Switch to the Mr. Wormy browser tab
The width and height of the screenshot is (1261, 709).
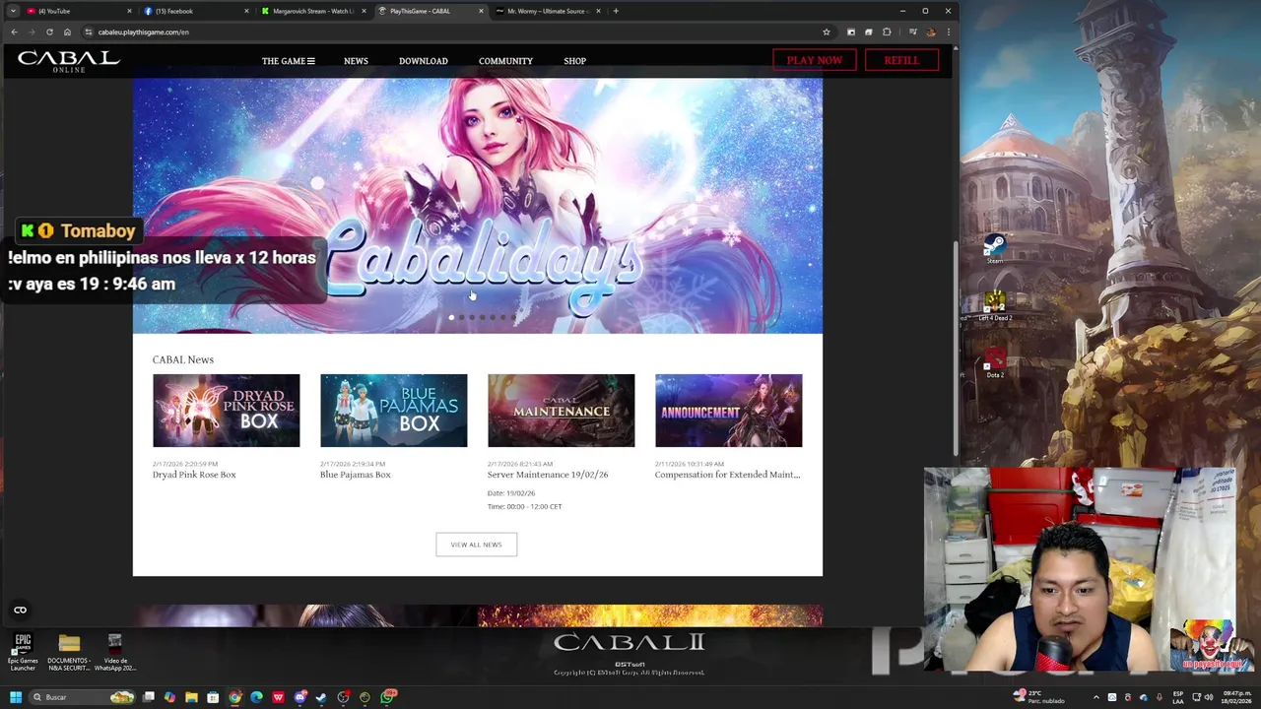pyautogui.click(x=548, y=11)
